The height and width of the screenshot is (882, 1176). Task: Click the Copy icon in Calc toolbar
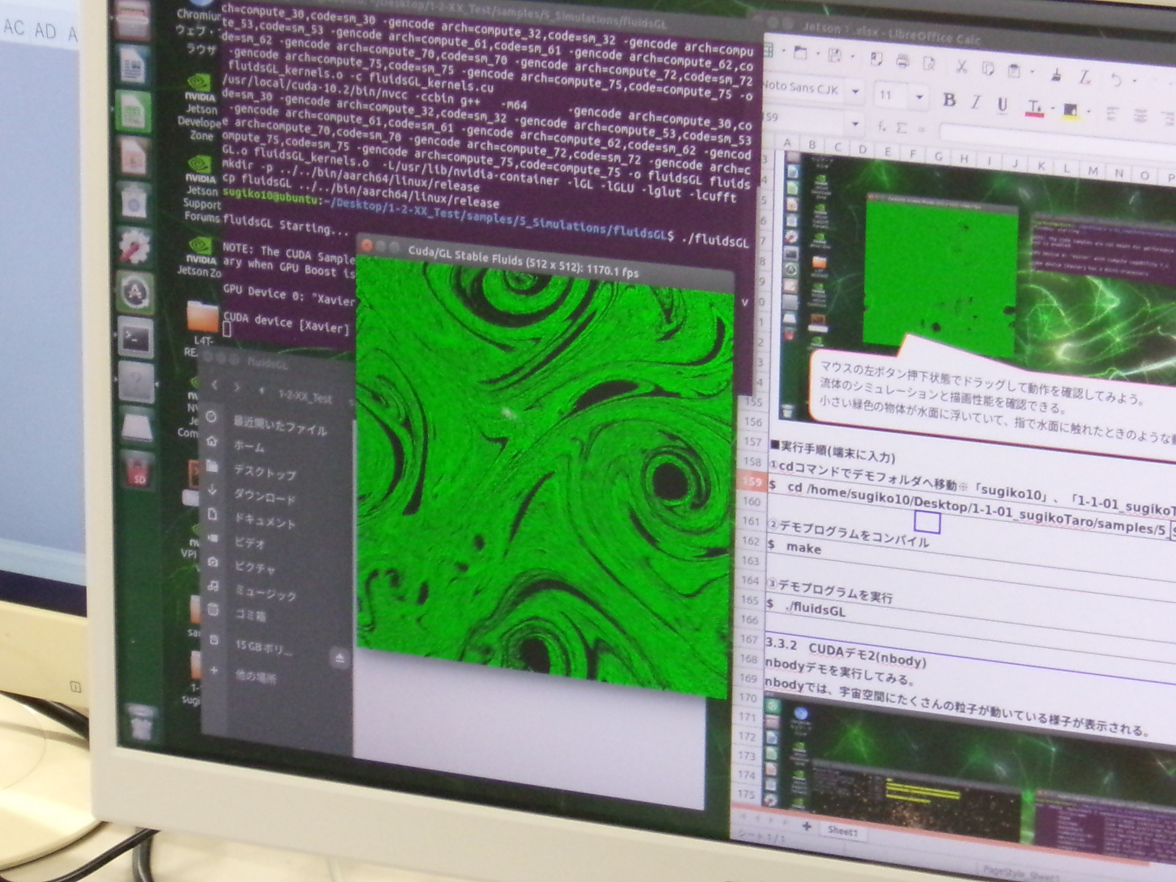tap(987, 67)
